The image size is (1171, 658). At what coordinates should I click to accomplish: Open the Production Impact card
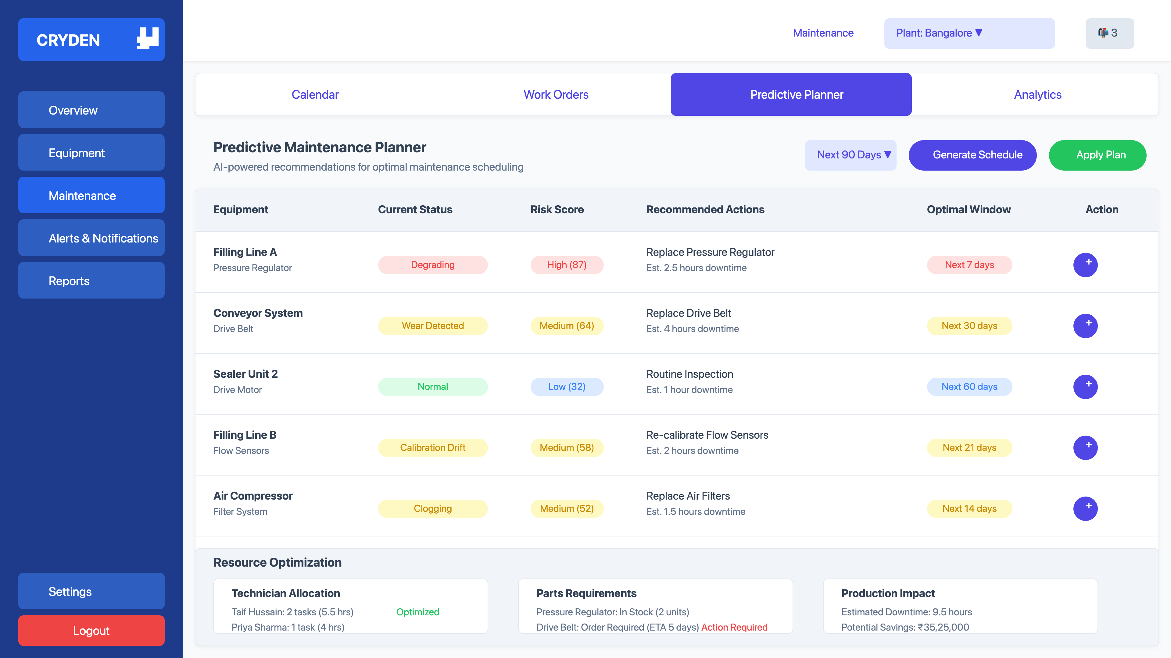(960, 606)
